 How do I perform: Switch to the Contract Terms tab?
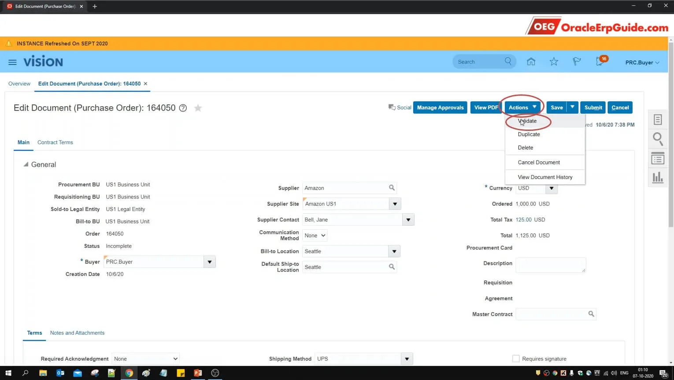coord(55,142)
